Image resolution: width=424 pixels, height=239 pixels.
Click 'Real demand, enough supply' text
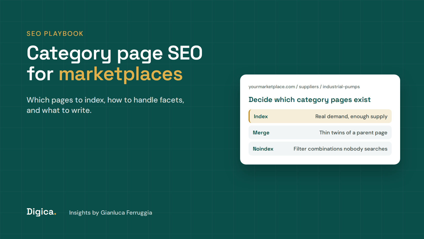tap(351, 117)
